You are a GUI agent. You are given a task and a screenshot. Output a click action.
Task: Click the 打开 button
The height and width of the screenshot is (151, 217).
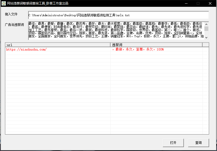(173, 143)
